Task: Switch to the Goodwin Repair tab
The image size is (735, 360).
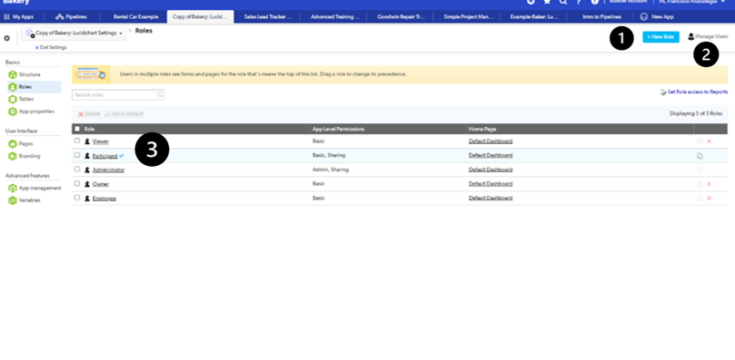Action: click(x=401, y=17)
